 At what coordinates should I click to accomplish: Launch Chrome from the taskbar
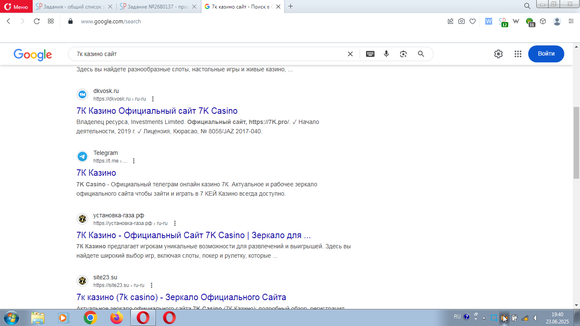[90, 318]
